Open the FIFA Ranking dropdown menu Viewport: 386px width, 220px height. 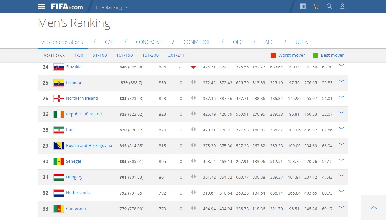click(x=112, y=7)
